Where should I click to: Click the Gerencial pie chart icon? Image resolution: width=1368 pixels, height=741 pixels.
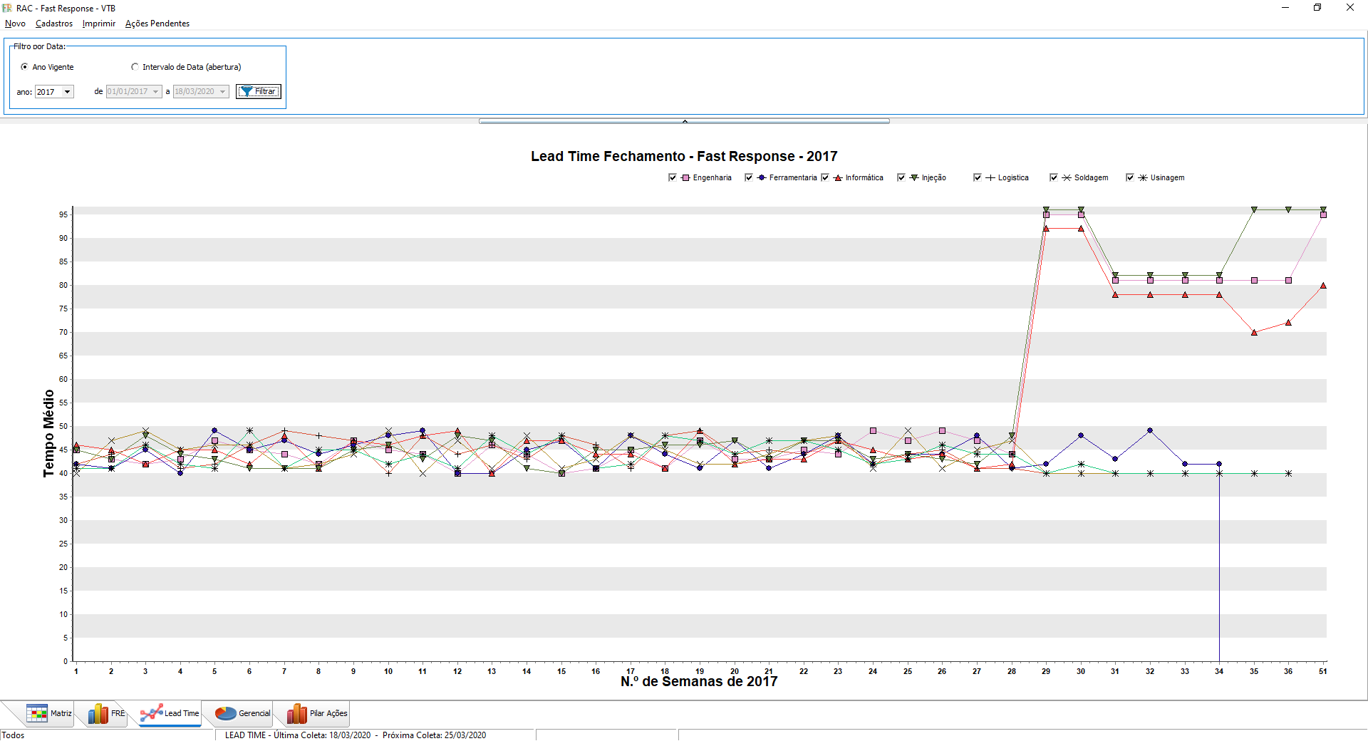click(x=226, y=713)
